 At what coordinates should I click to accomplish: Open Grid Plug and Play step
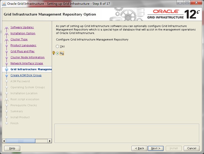click(22, 51)
